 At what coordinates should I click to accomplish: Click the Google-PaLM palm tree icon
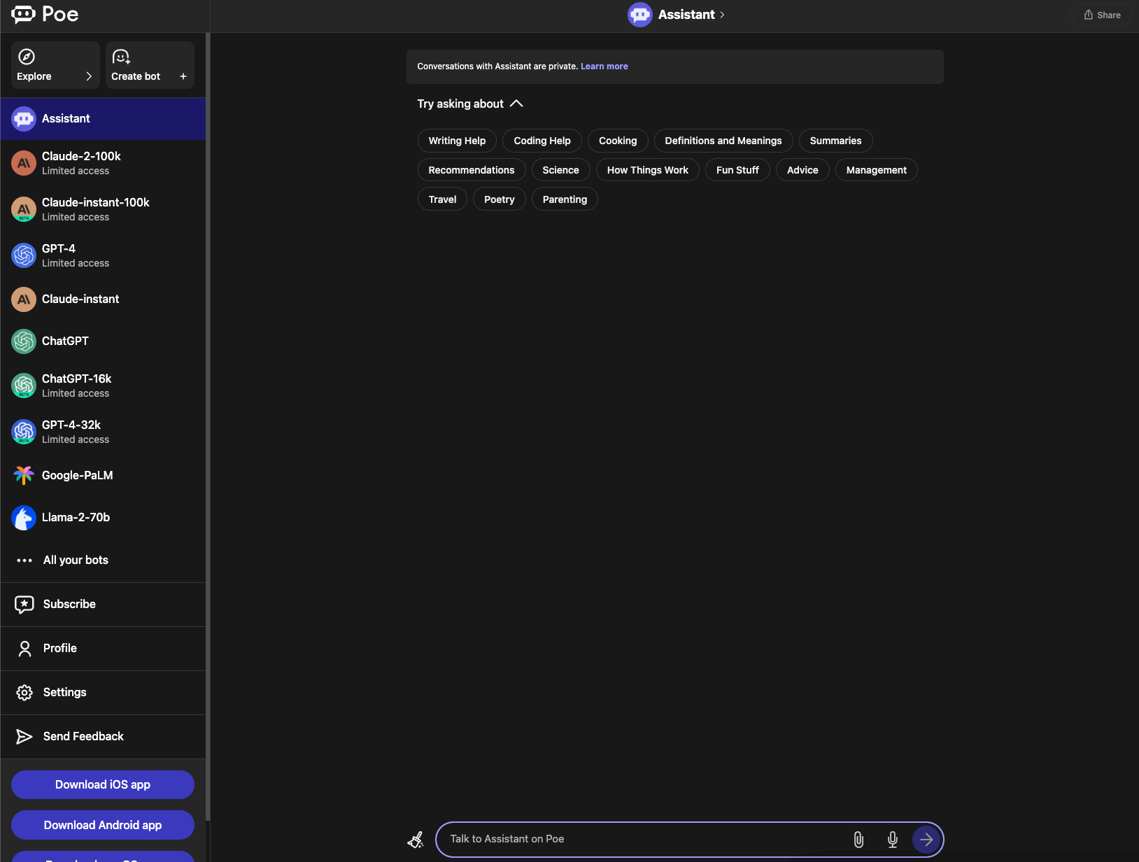24,476
